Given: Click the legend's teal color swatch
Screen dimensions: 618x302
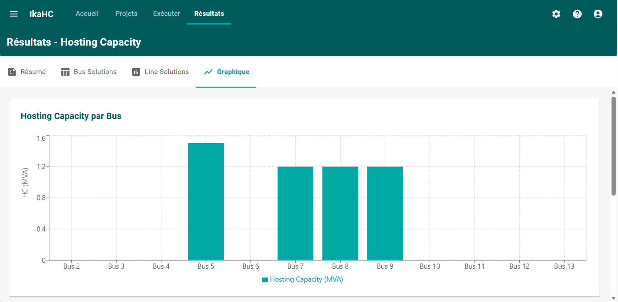Looking at the screenshot, I should [x=265, y=280].
